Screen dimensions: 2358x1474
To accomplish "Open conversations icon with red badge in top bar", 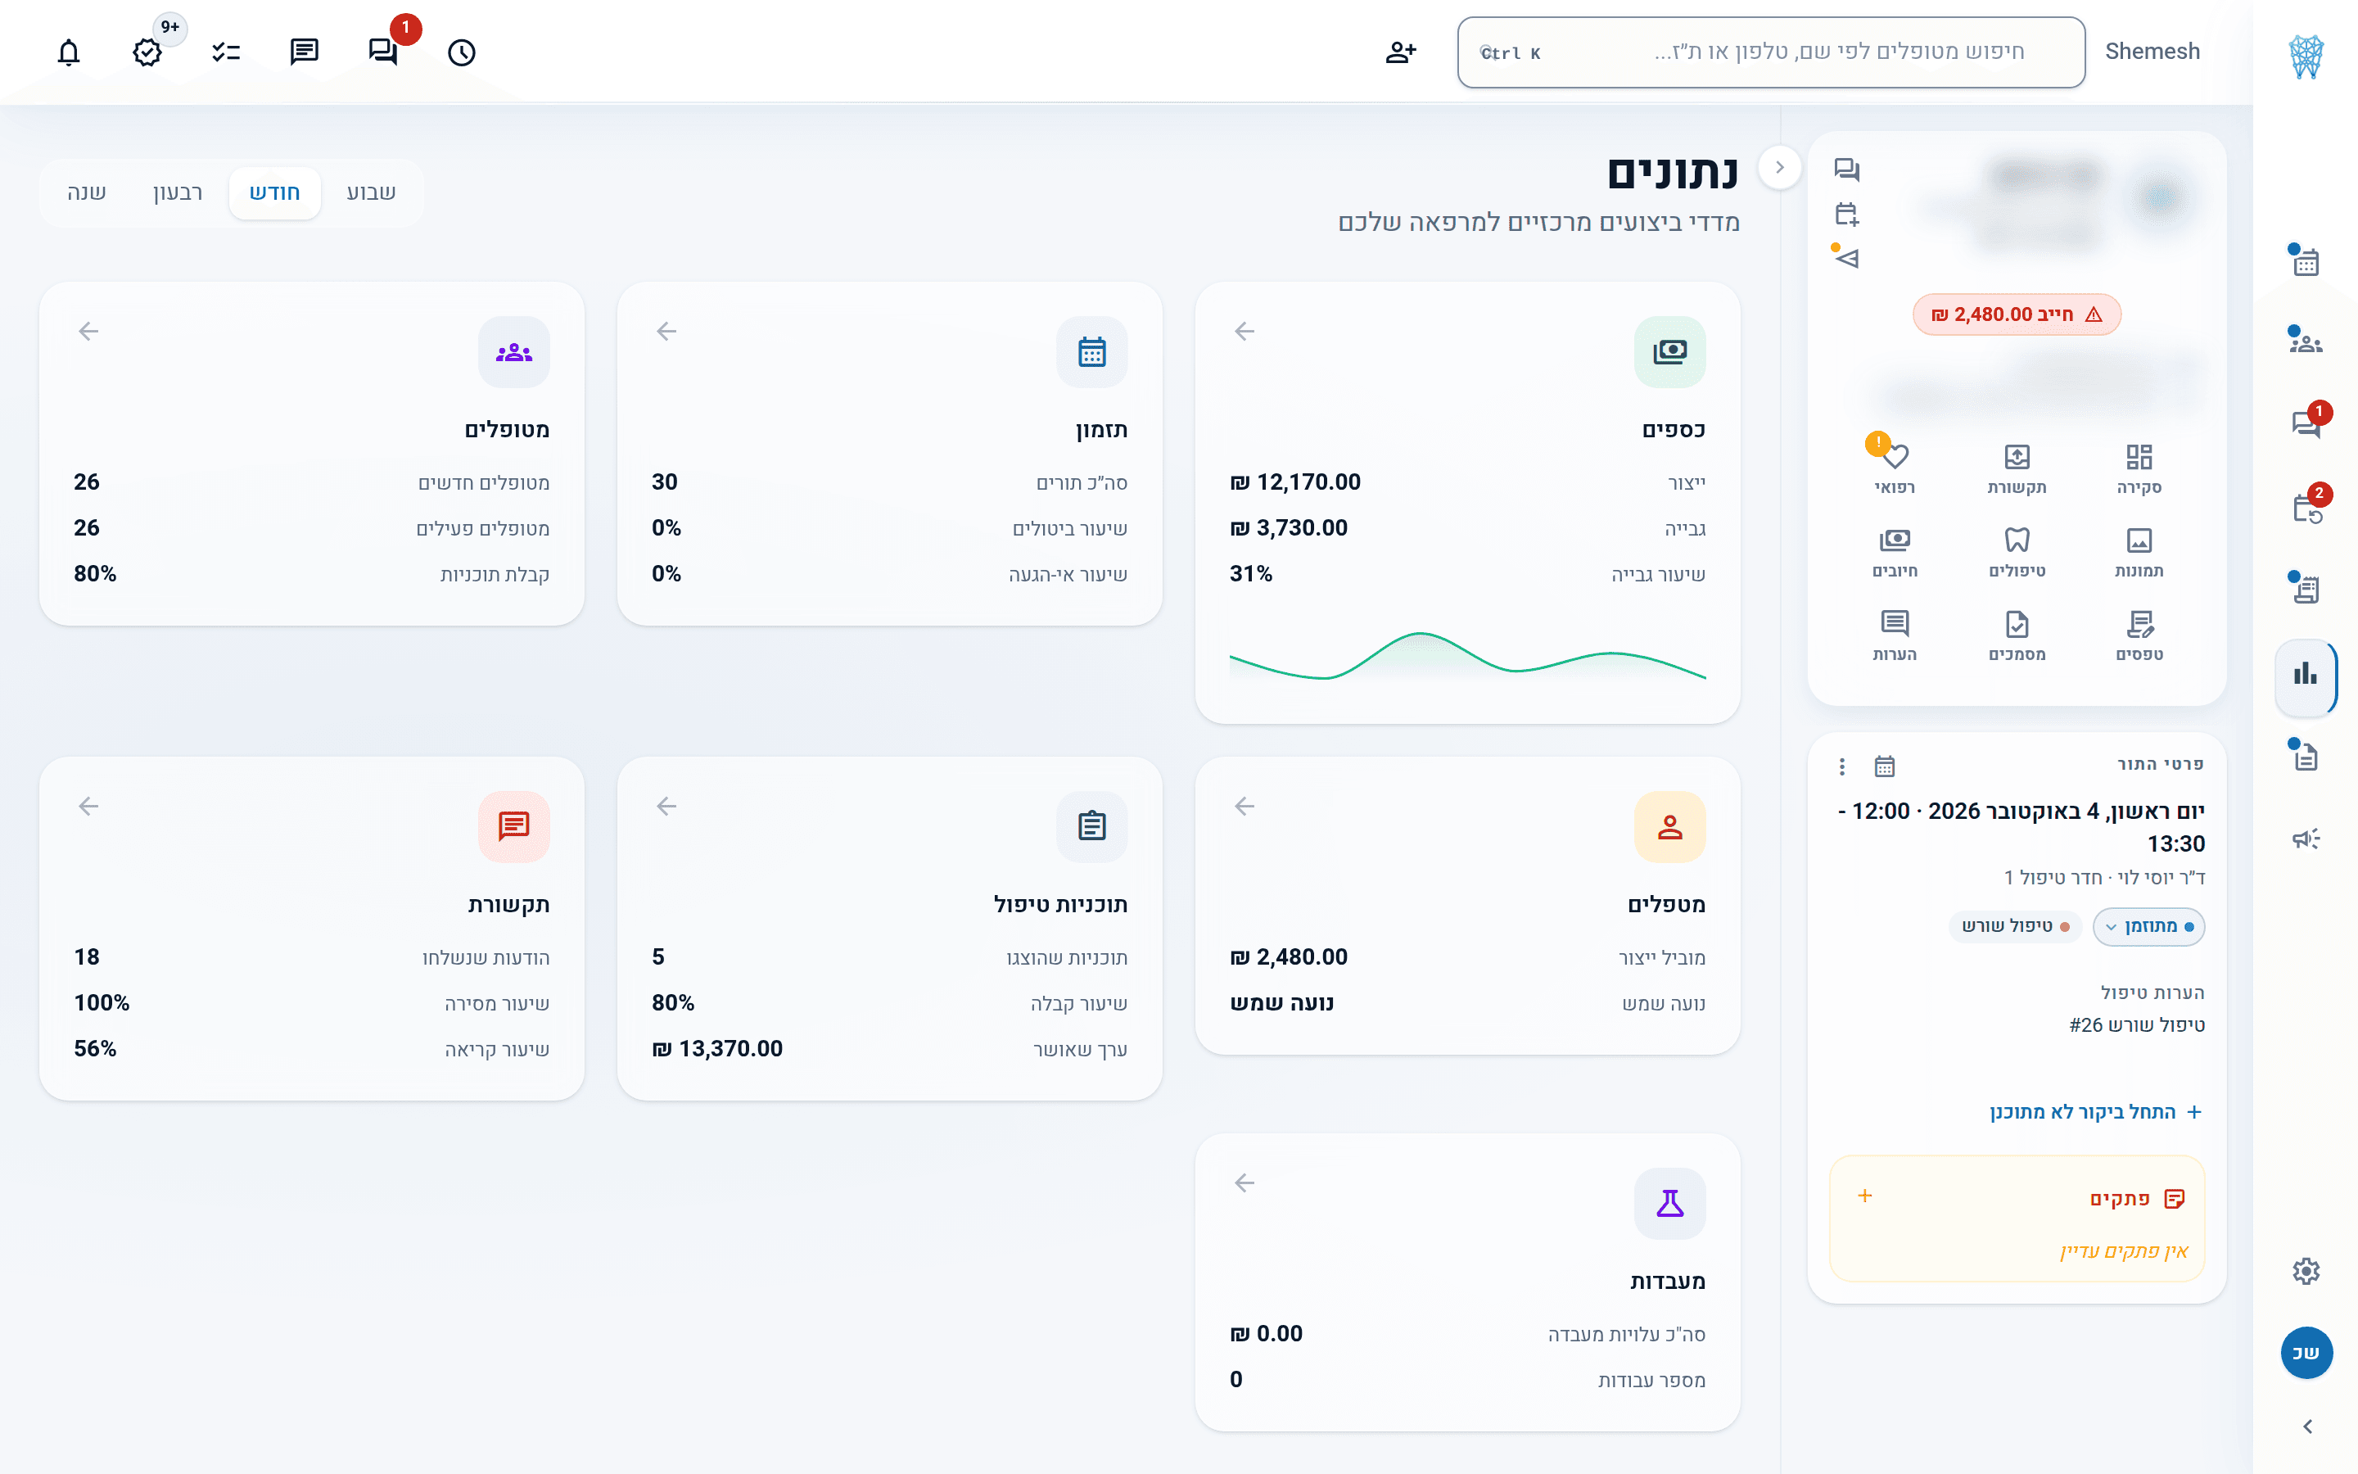I will coord(383,52).
